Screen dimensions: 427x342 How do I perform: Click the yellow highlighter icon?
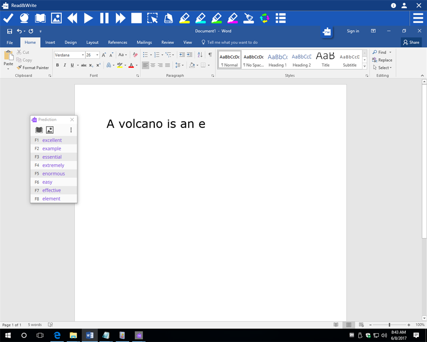184,18
